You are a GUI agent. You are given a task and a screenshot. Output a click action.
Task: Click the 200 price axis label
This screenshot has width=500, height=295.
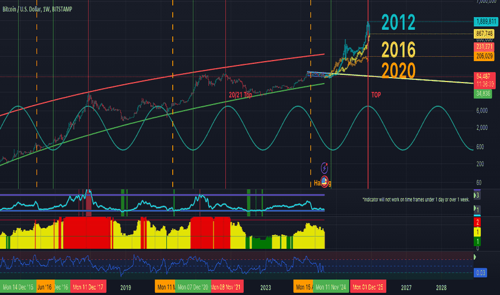point(480,164)
